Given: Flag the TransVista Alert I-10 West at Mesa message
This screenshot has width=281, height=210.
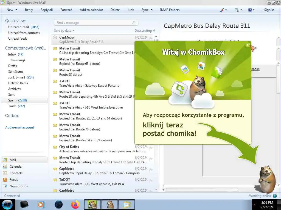Looking at the screenshot, I should pyautogui.click(x=151, y=181).
